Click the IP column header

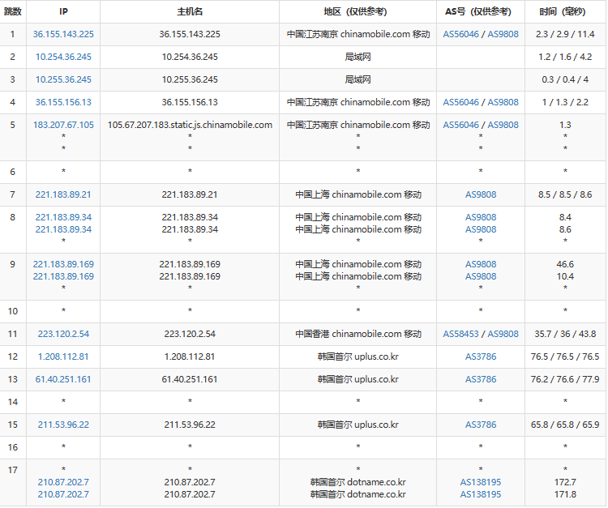tap(63, 11)
